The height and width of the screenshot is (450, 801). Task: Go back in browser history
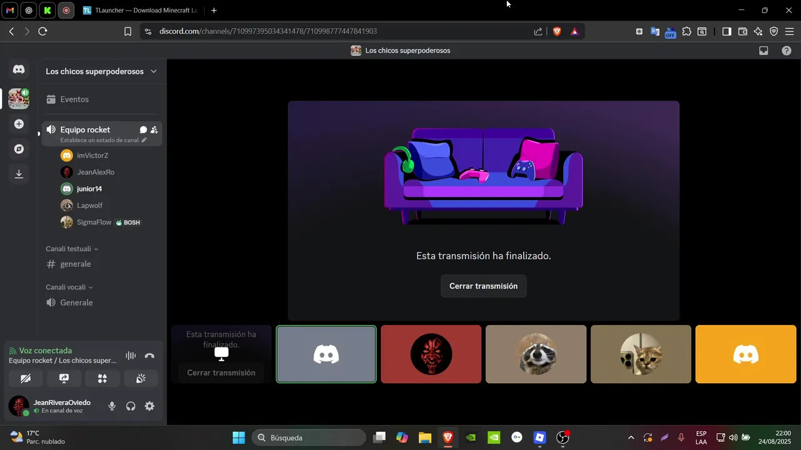[11, 31]
